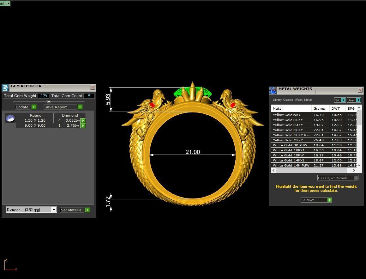Open the viewport name dropdown arrow
This screenshot has width=366, height=279.
click(9, 3)
